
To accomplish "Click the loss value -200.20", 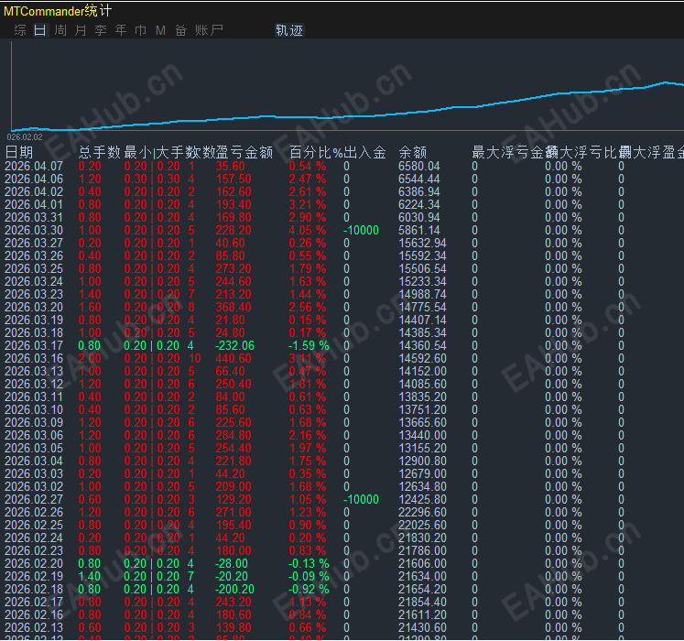I will [x=234, y=589].
